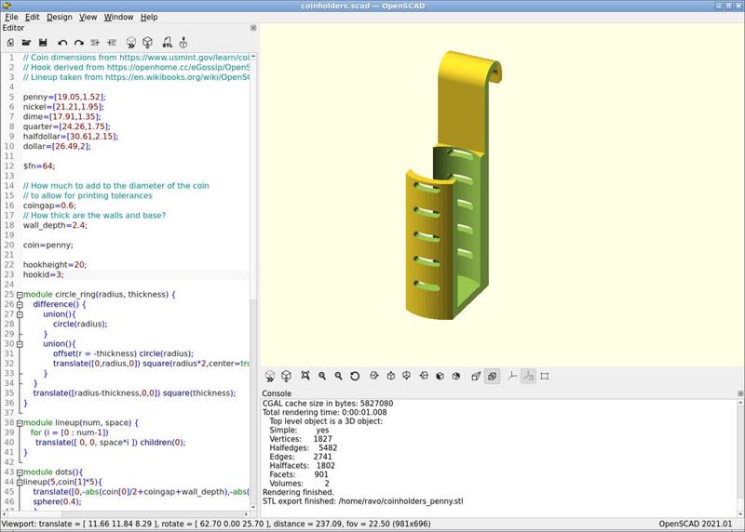
Task: Toggle Show Axes in viewport toolbar
Action: point(512,376)
